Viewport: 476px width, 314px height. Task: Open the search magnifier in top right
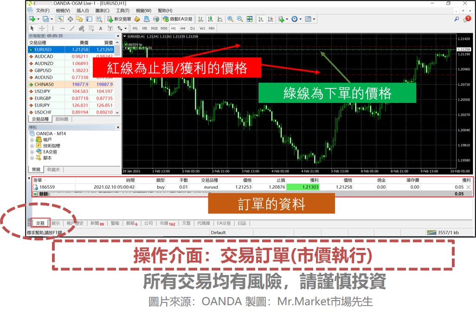click(x=457, y=19)
